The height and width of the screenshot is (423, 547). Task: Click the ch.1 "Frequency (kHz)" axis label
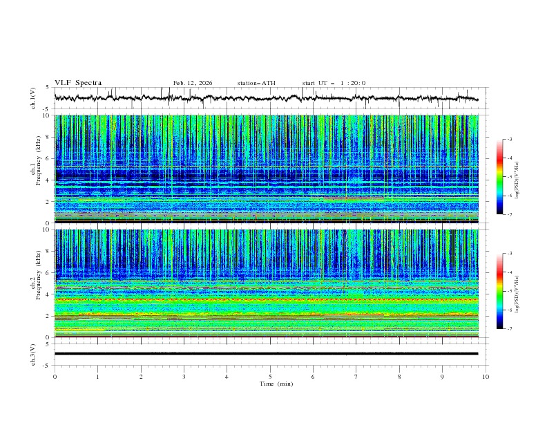coord(39,160)
